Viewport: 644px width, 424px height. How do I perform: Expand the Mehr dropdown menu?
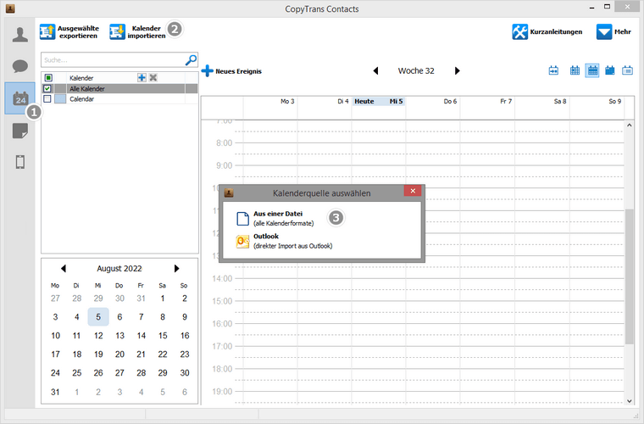pos(613,31)
